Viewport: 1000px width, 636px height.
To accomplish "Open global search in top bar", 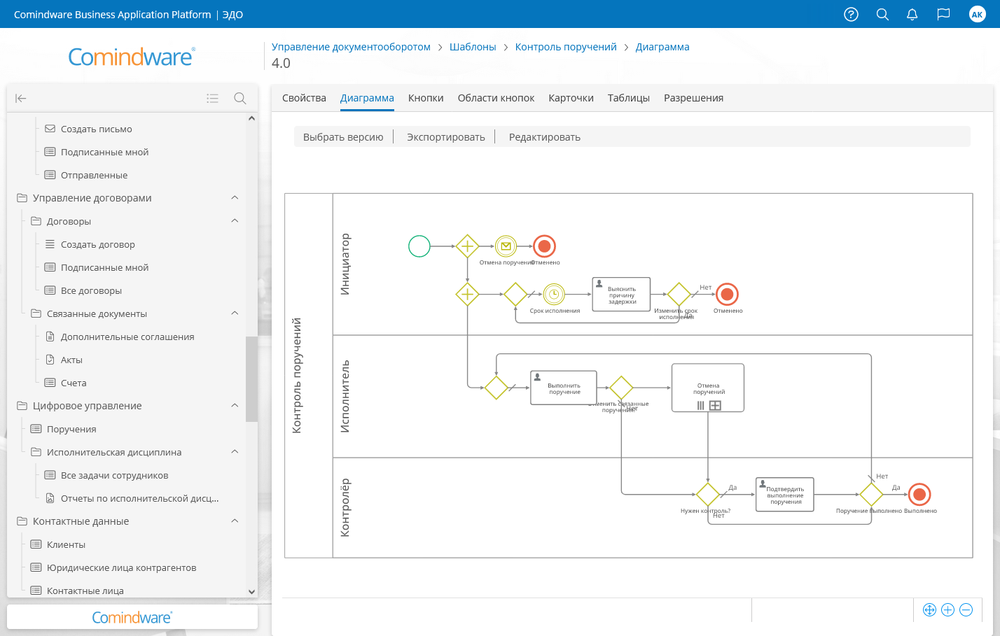I will tap(882, 14).
